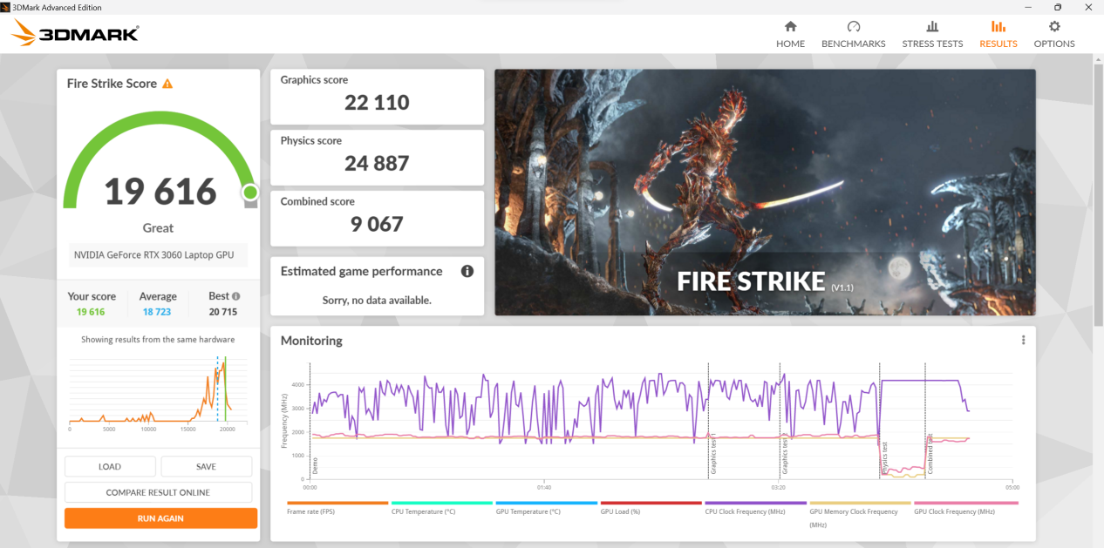Click the 3DMark logo

pos(75,34)
